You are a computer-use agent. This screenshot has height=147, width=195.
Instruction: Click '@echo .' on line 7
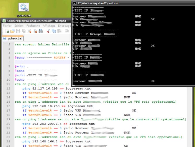pyautogui.click(x=21, y=67)
